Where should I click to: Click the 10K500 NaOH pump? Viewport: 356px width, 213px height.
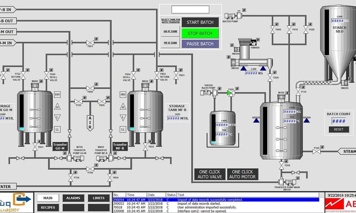(209, 92)
